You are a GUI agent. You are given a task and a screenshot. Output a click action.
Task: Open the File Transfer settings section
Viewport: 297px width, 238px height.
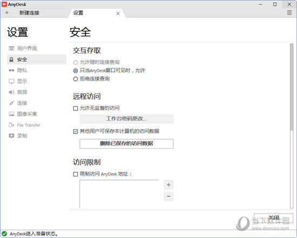(x=37, y=125)
